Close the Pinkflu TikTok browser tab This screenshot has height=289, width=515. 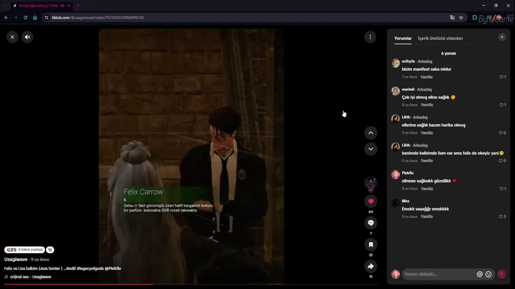(x=69, y=6)
